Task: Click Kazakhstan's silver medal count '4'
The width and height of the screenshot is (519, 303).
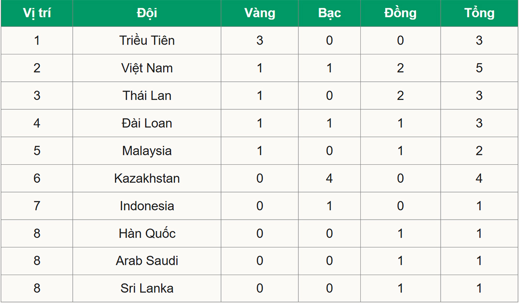Action: pyautogui.click(x=330, y=178)
